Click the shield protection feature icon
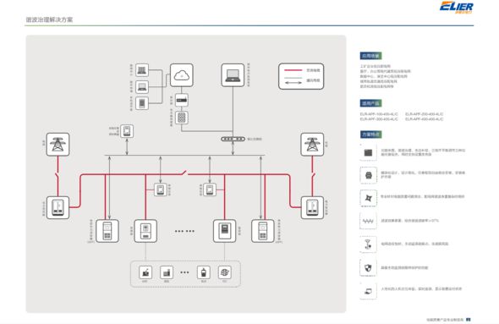 (x=368, y=267)
